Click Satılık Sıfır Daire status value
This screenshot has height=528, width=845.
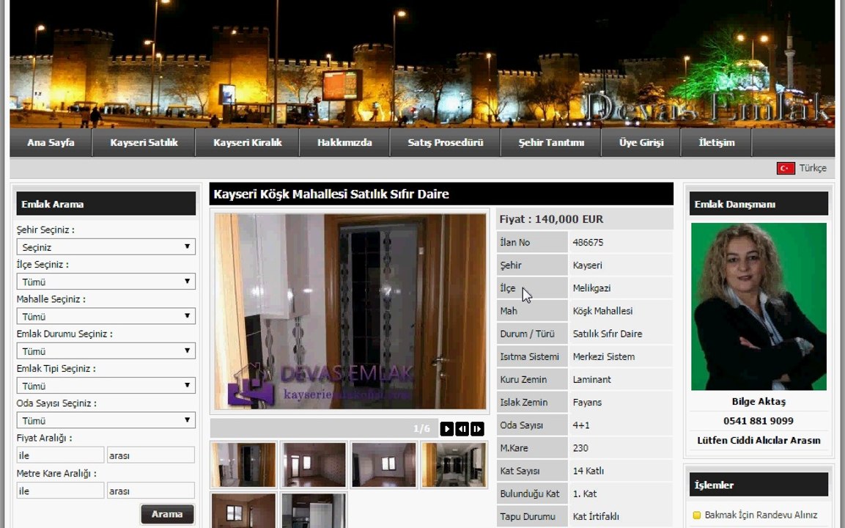[x=608, y=334]
